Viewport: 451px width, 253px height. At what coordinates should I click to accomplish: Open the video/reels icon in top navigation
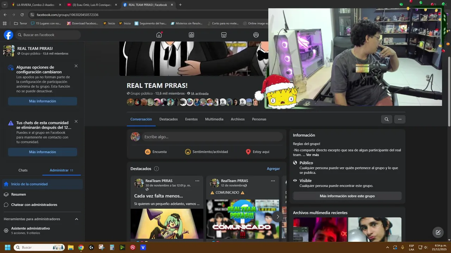click(x=191, y=35)
